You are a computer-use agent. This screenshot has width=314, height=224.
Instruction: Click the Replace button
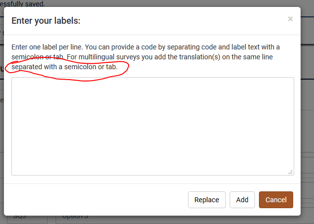point(207,200)
